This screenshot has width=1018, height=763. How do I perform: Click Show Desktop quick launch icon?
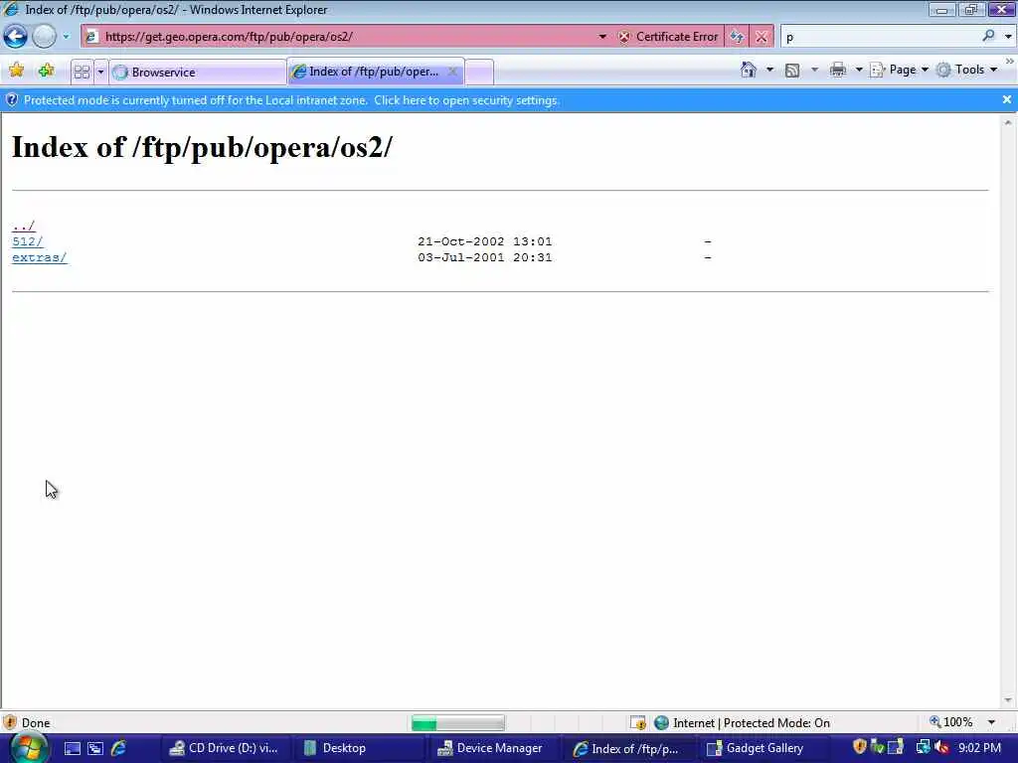72,748
